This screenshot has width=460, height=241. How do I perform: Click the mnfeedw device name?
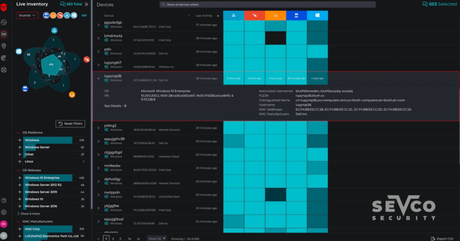point(112,166)
